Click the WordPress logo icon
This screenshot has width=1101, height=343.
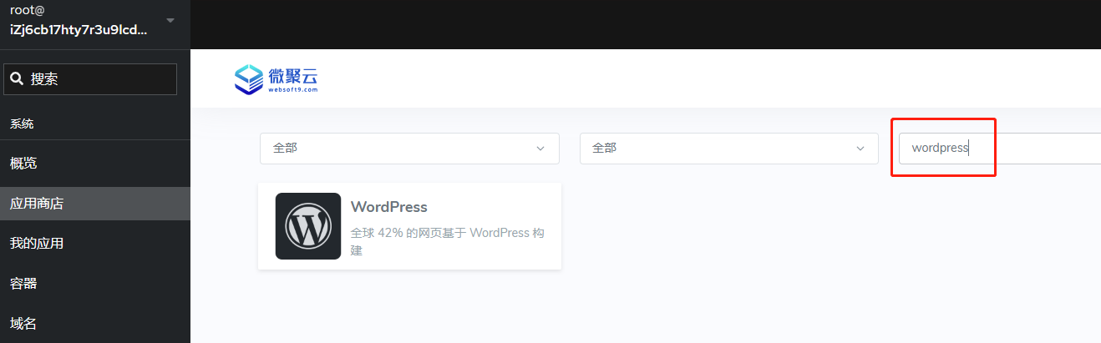308,226
